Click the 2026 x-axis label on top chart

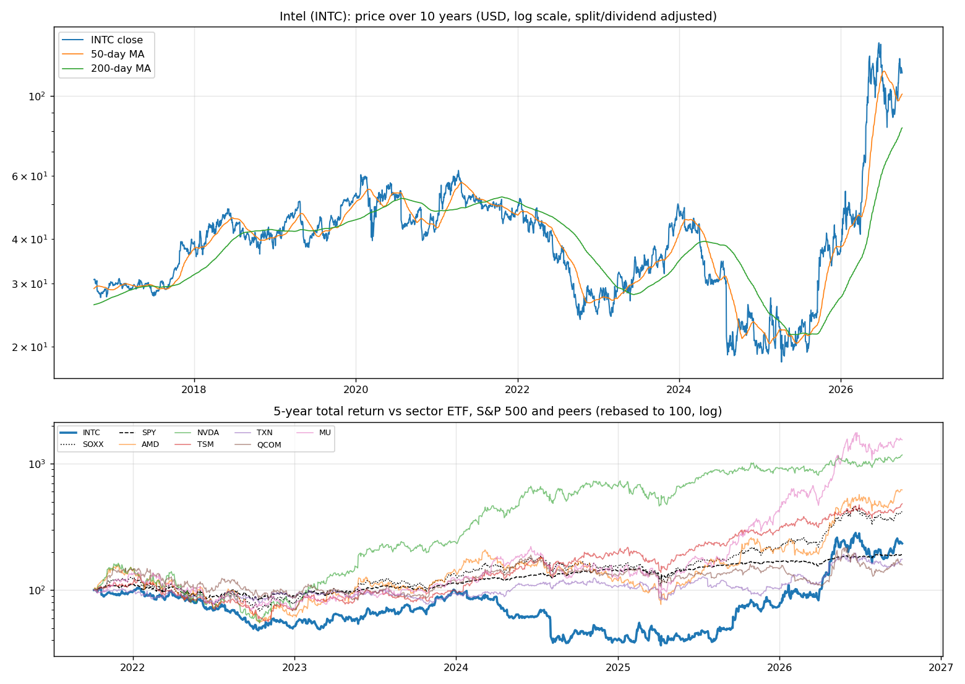click(841, 389)
